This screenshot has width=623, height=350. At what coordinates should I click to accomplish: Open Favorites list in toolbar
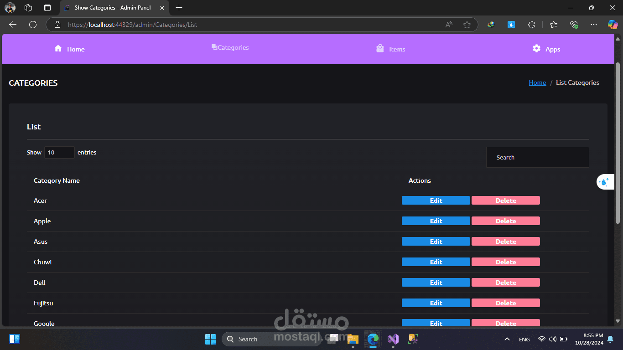553,25
